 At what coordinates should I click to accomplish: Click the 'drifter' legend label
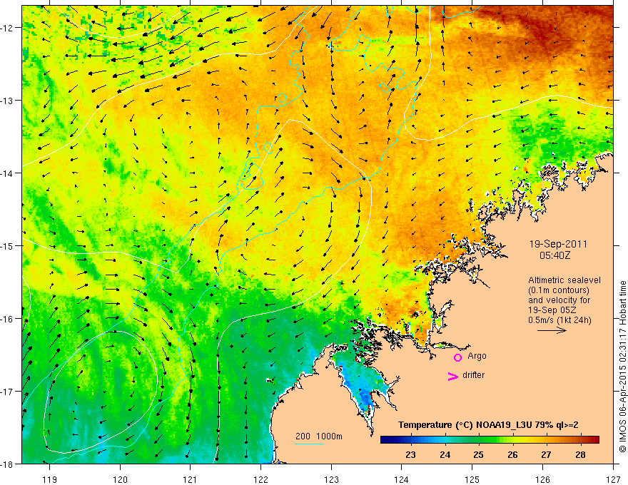click(x=473, y=375)
